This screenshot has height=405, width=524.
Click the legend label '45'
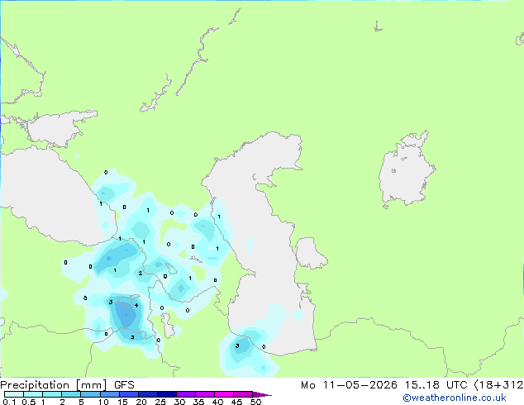[x=236, y=402]
